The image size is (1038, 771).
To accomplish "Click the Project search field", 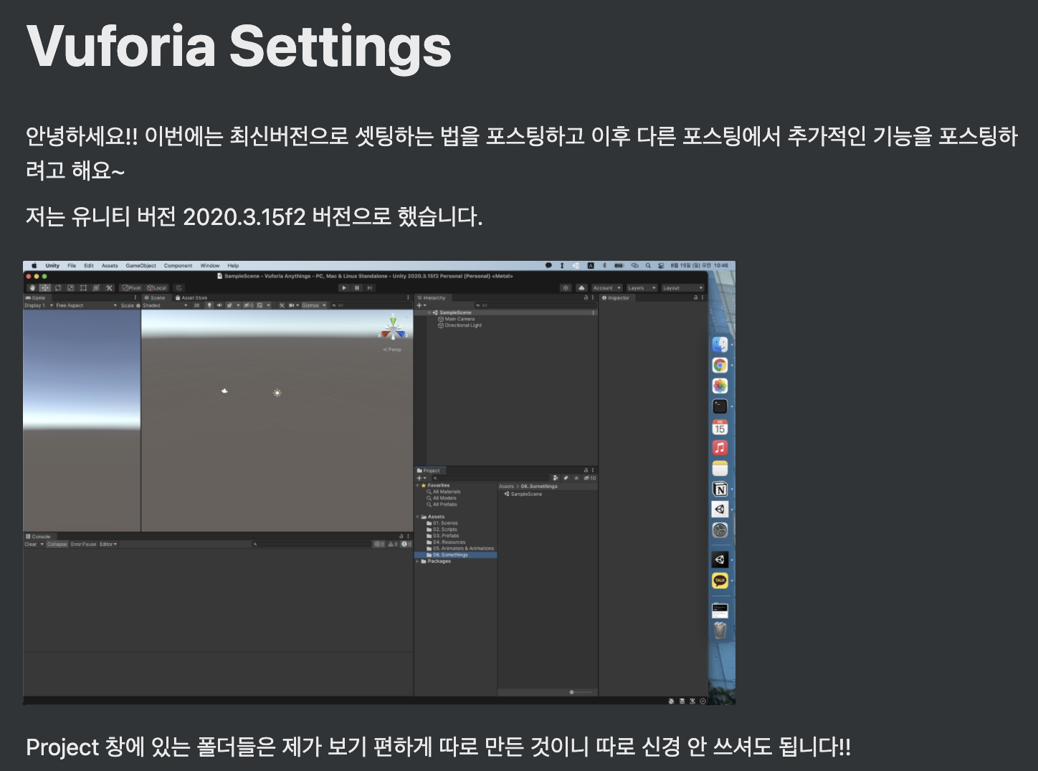I will tap(491, 478).
